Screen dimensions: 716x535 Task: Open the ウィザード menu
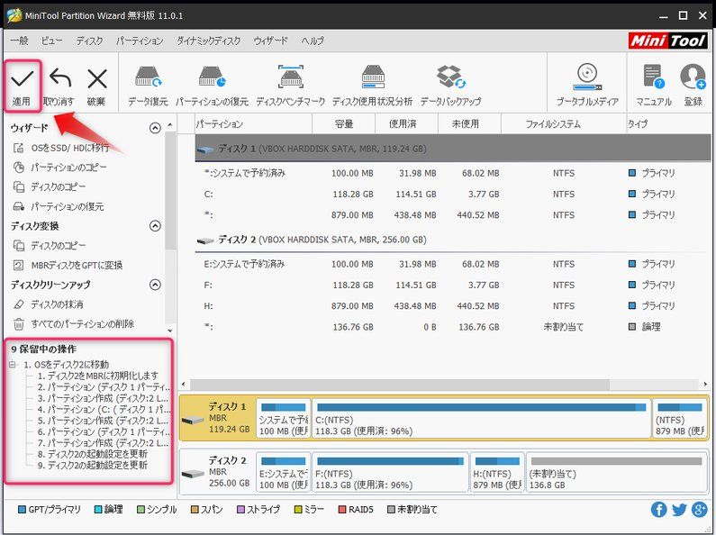(x=271, y=41)
